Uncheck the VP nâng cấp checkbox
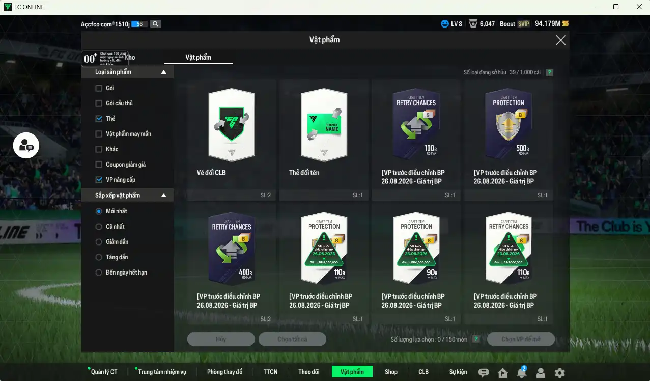This screenshot has width=650, height=381. point(99,180)
